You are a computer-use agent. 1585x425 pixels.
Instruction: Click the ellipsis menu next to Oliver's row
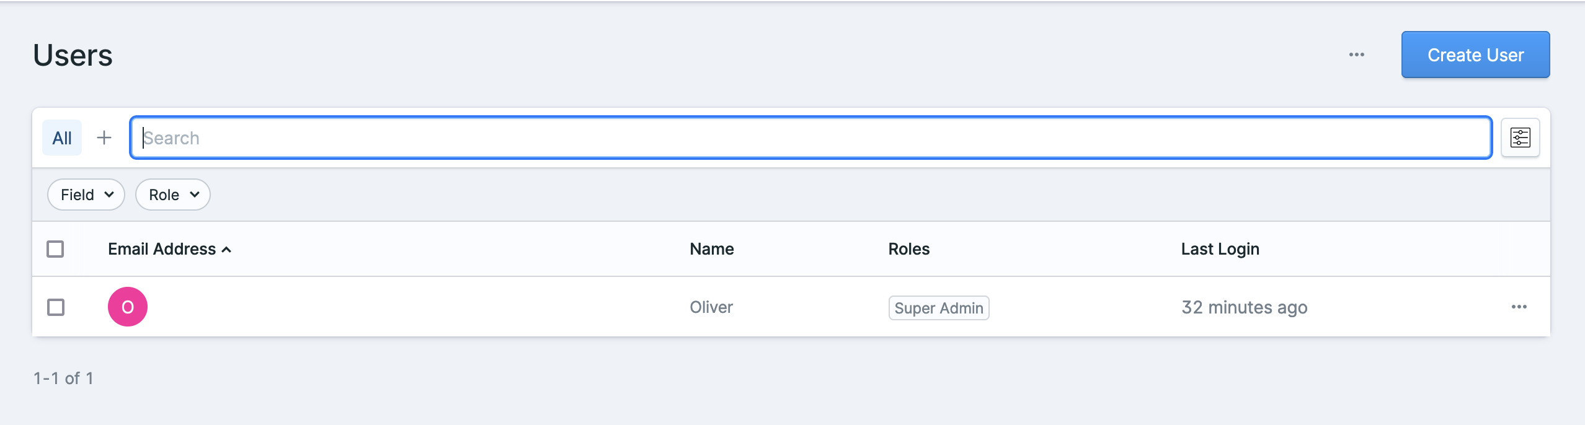(1519, 306)
